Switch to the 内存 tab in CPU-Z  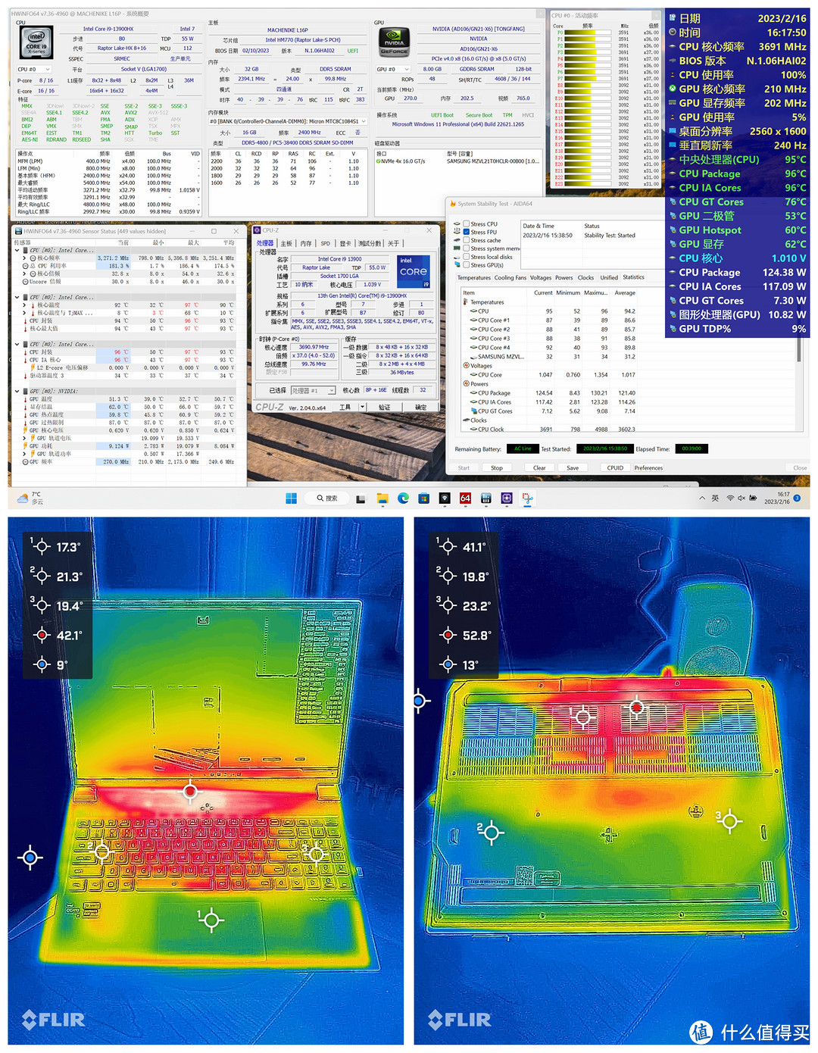[306, 244]
